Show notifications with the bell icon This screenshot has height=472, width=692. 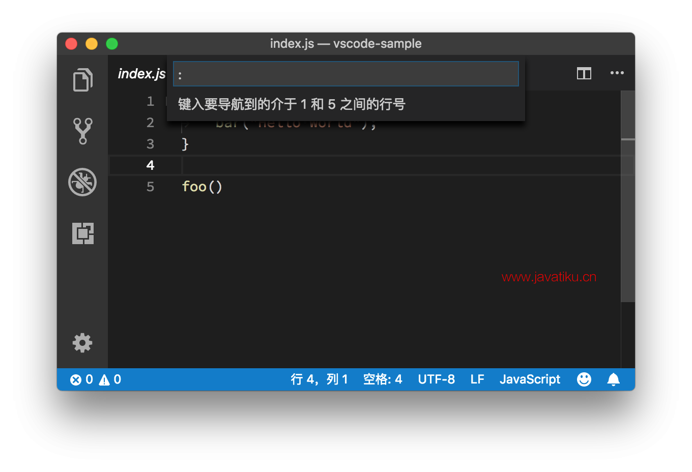(614, 379)
